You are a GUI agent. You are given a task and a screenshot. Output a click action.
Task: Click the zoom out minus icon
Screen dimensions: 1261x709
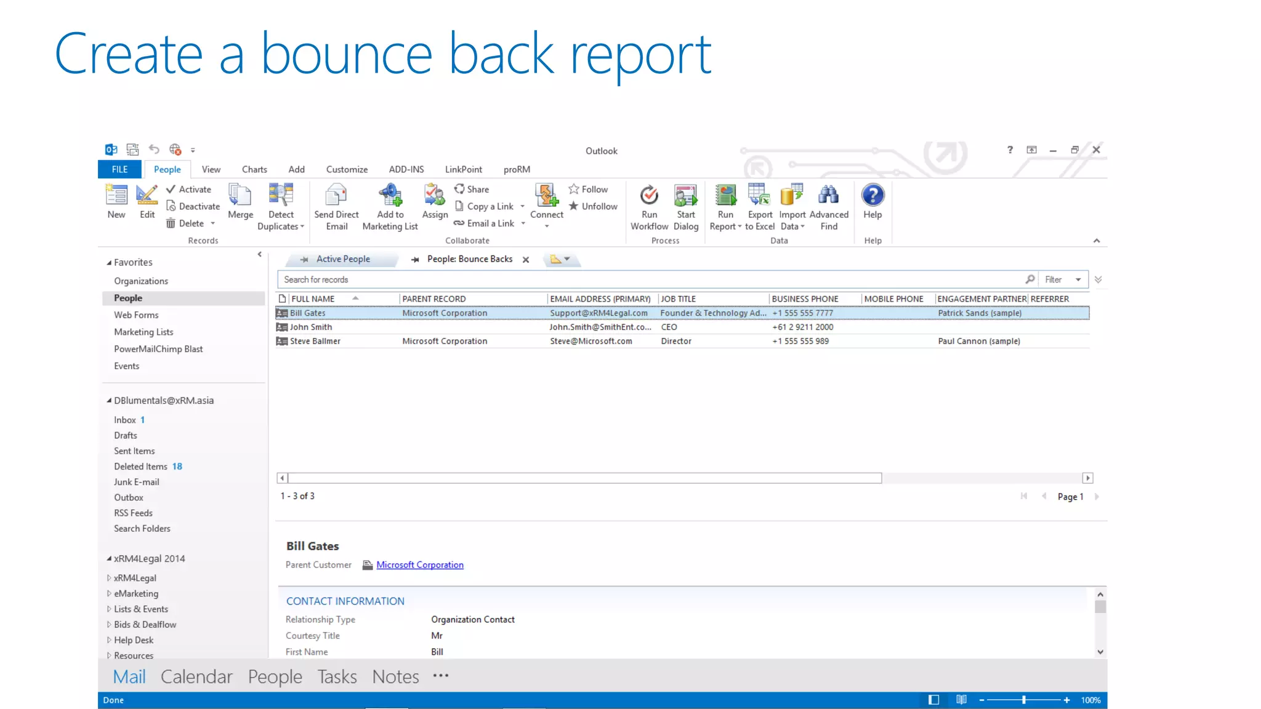[982, 700]
